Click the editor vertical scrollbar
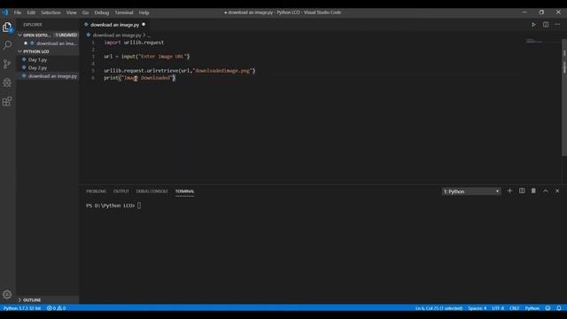The height and width of the screenshot is (319, 567). point(564,97)
